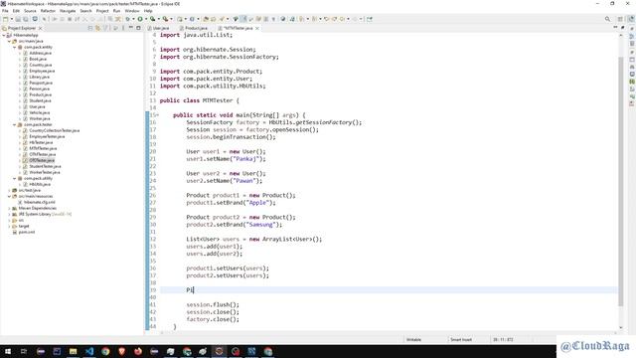Switch to the User.java editor tab
This screenshot has width=636, height=358.
pos(158,28)
